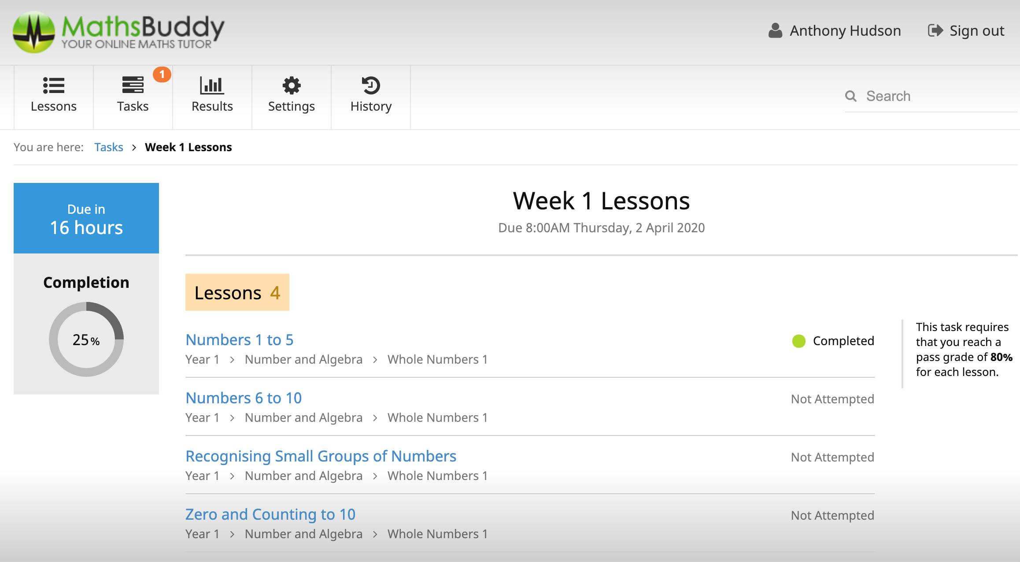This screenshot has width=1020, height=562.
Task: Open the Lessons list icon
Action: point(54,86)
